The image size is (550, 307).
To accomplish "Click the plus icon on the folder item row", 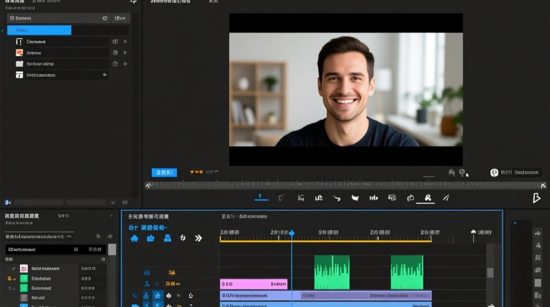I will pyautogui.click(x=125, y=64).
